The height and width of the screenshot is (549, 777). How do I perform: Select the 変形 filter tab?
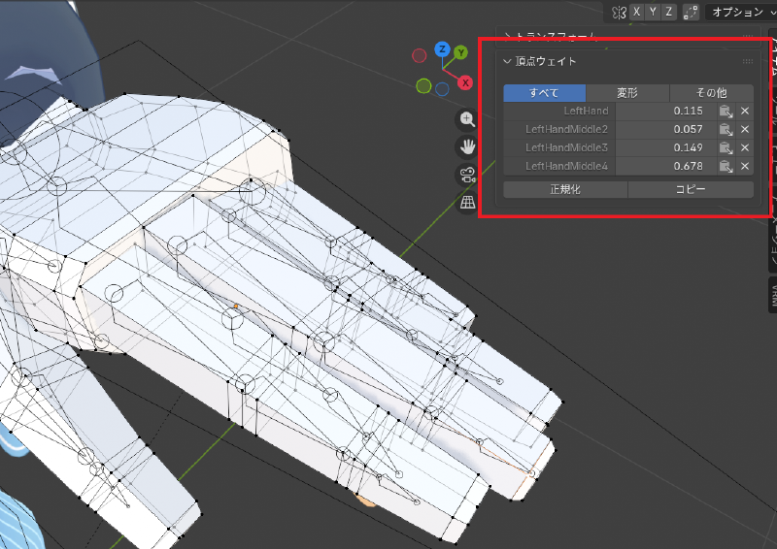627,92
